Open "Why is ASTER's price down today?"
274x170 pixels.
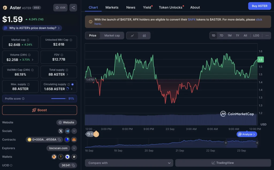pos(32,28)
